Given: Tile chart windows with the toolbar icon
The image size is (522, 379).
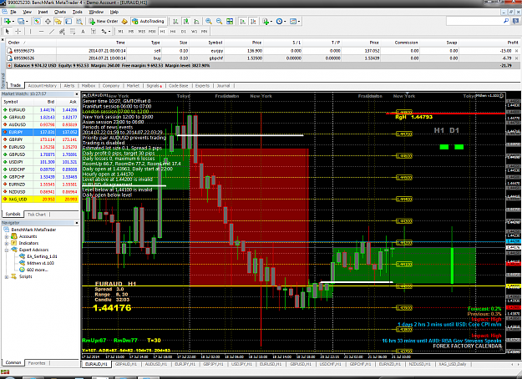Looking at the screenshot, I should 230,22.
